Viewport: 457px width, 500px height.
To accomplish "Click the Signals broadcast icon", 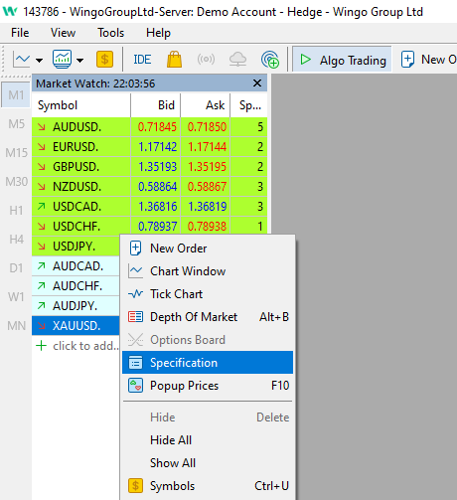I will [x=206, y=60].
